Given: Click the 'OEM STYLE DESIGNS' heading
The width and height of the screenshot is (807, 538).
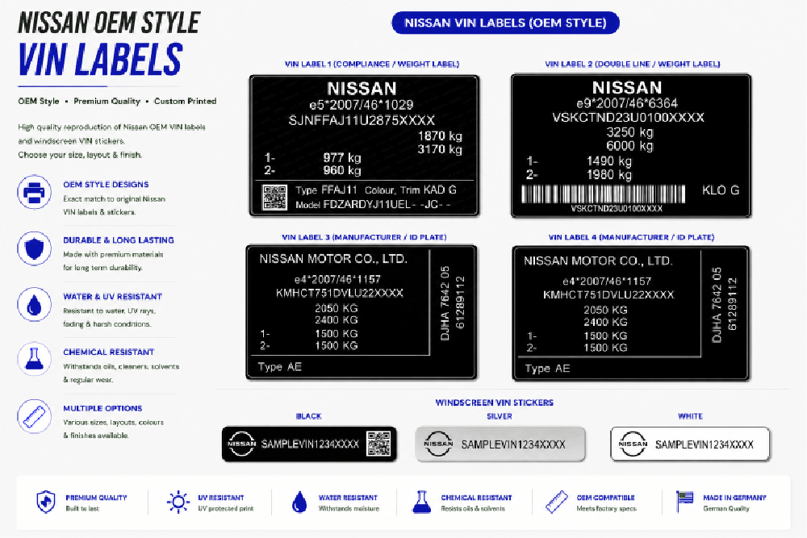Looking at the screenshot, I should click(106, 185).
